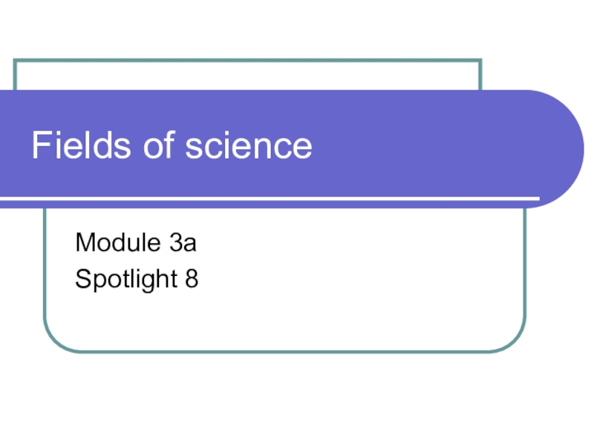Image resolution: width=594 pixels, height=445 pixels.
Task: Click the teal frame's top-left corner
Action: [x=16, y=61]
